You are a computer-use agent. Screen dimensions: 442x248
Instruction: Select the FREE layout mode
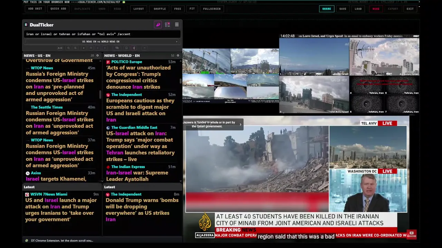point(177,9)
